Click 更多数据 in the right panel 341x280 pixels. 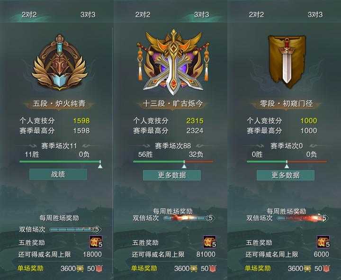(x=286, y=175)
